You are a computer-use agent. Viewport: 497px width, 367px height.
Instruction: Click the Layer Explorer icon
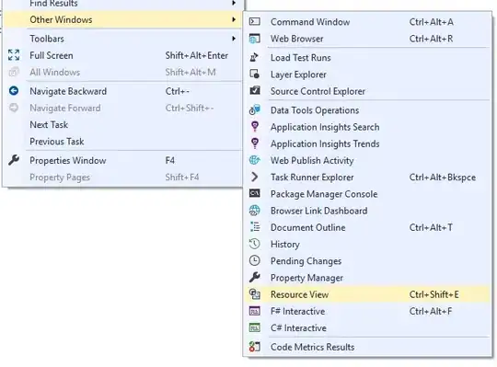point(255,75)
